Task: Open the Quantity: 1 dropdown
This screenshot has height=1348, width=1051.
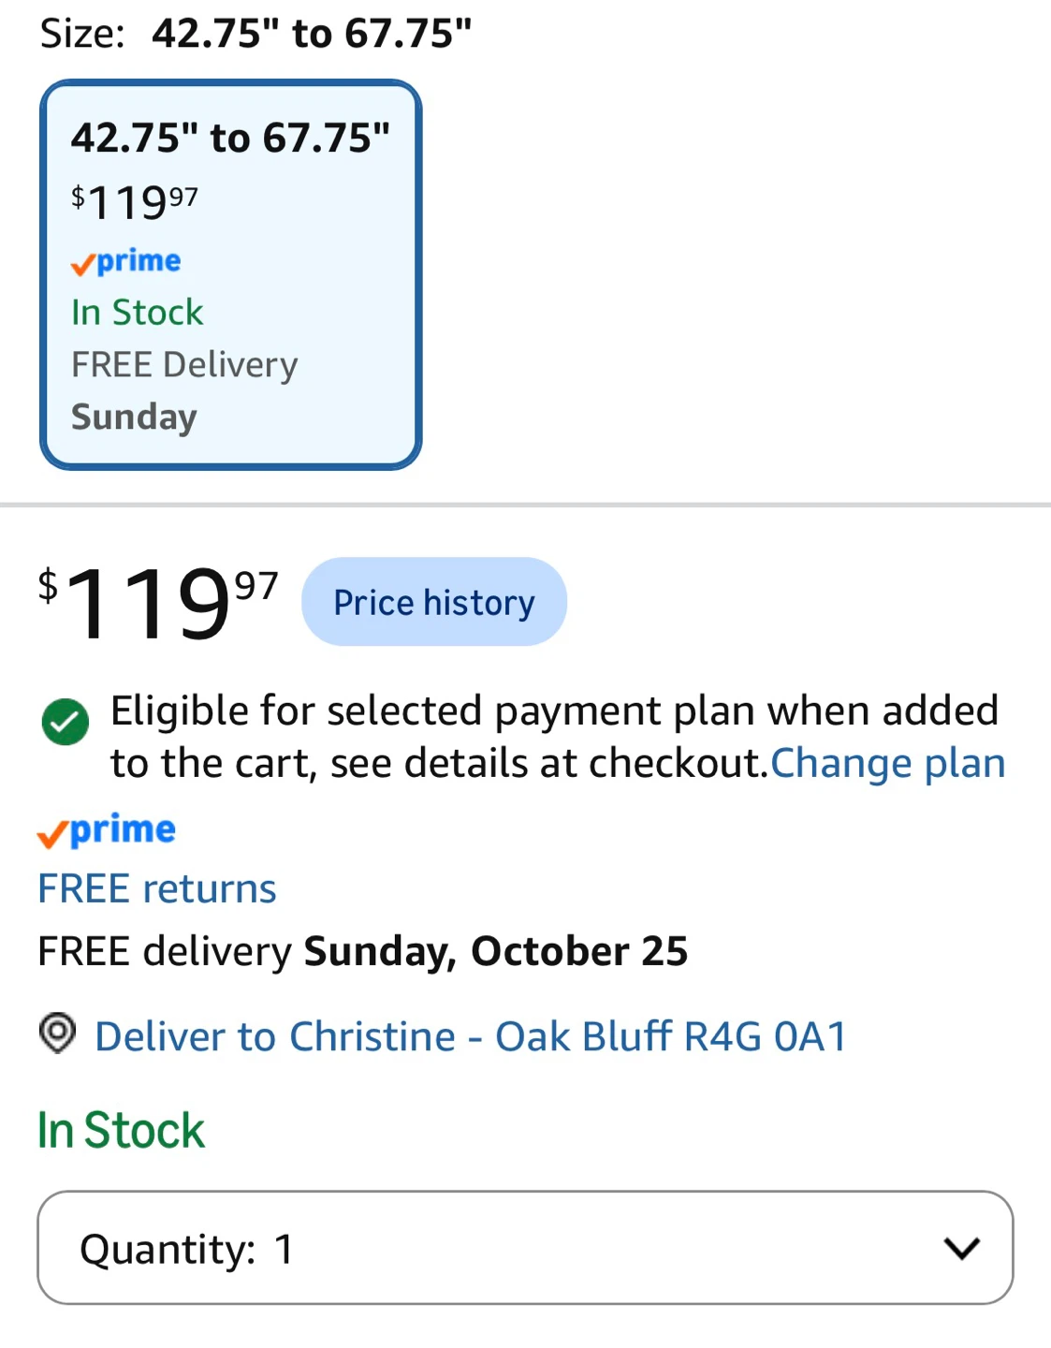Action: click(525, 1248)
